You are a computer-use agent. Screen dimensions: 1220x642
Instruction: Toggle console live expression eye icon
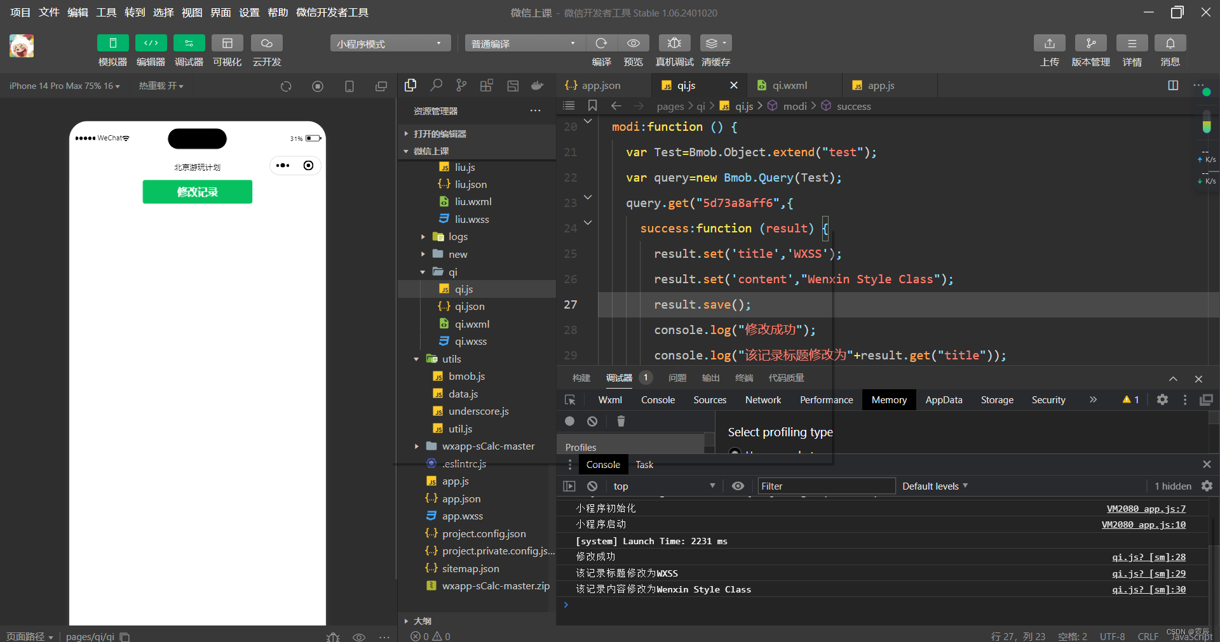tap(738, 486)
